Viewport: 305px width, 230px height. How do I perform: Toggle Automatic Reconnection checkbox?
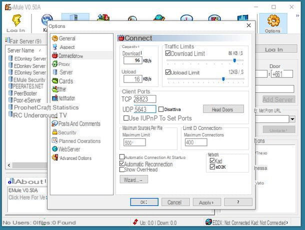coord(122,163)
